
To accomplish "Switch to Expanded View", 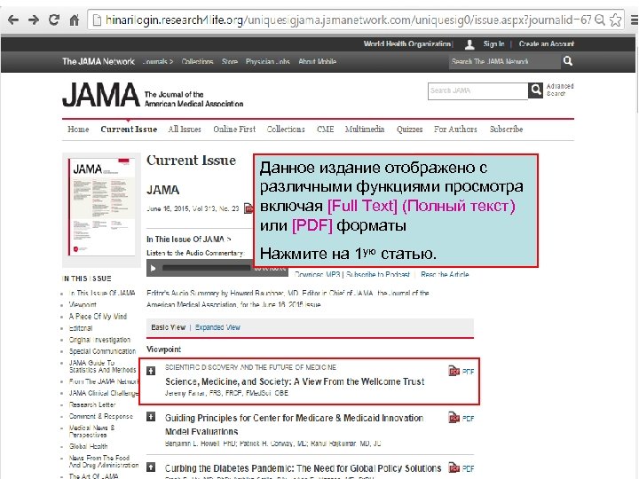I will click(217, 327).
